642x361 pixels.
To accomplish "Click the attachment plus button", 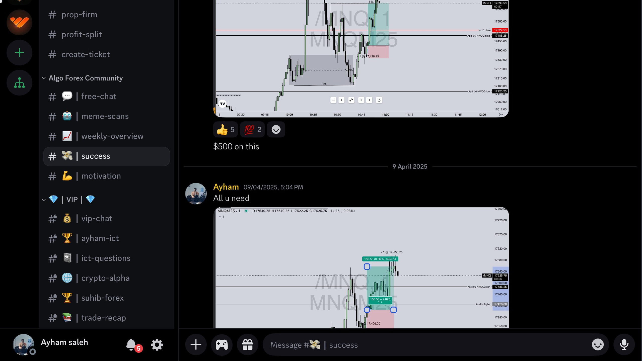I will click(x=196, y=345).
